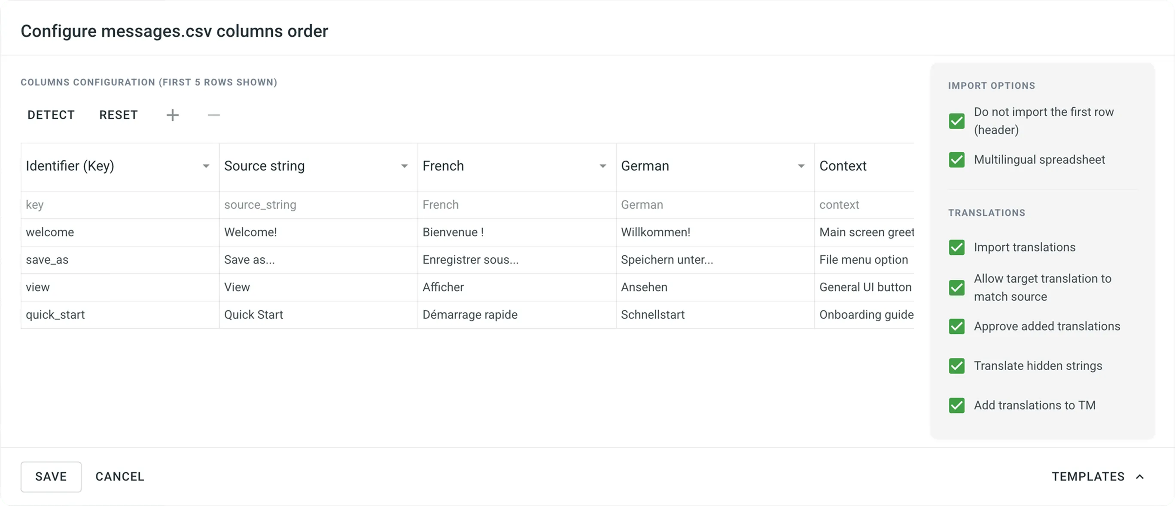The image size is (1175, 506).
Task: Open the Source string column dropdown
Action: coord(404,166)
